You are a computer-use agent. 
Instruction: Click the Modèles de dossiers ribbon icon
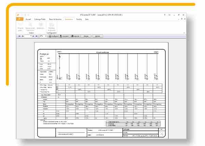[x=52, y=26]
